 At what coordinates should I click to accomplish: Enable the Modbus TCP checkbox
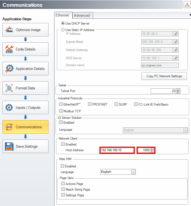pos(61,111)
